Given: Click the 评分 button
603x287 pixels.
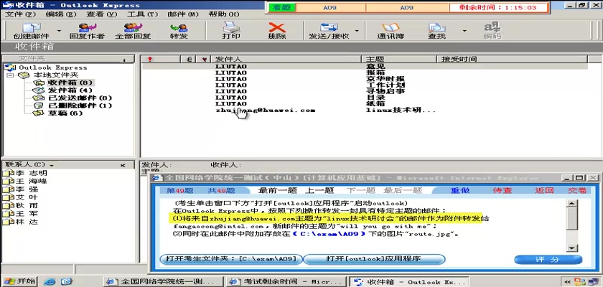Looking at the screenshot, I should click(x=548, y=260).
